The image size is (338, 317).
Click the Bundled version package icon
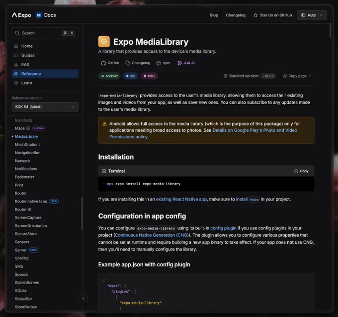point(226,76)
